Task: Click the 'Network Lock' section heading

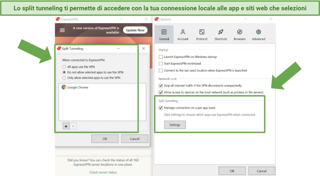Action: coord(167,79)
